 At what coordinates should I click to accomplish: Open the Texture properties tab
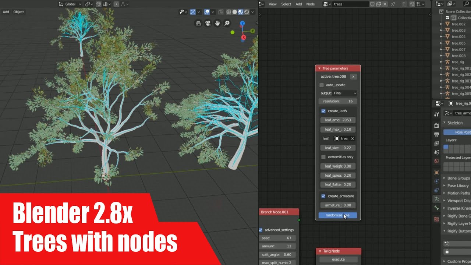(x=436, y=219)
